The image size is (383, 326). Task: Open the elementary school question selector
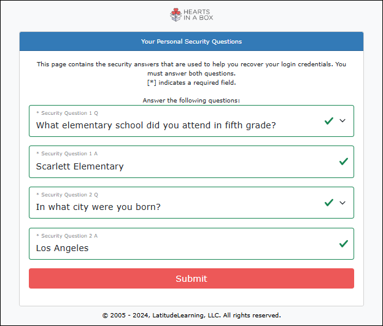[x=156, y=125]
